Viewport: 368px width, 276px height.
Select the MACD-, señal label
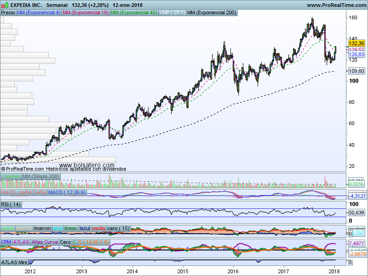[x=17, y=192]
